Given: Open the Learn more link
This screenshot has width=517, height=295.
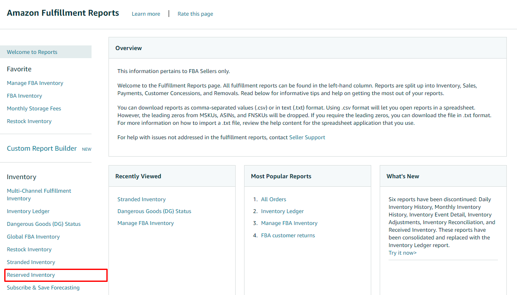Looking at the screenshot, I should pos(146,14).
